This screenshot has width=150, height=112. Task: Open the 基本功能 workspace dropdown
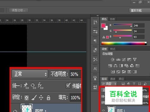click(139, 10)
